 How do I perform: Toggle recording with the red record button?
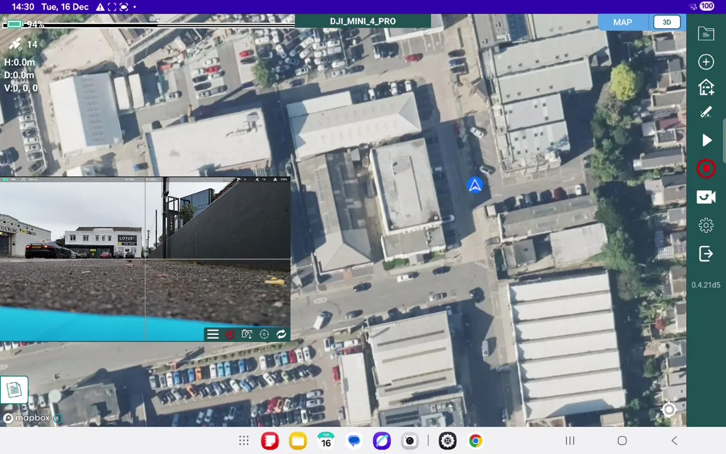pyautogui.click(x=706, y=169)
